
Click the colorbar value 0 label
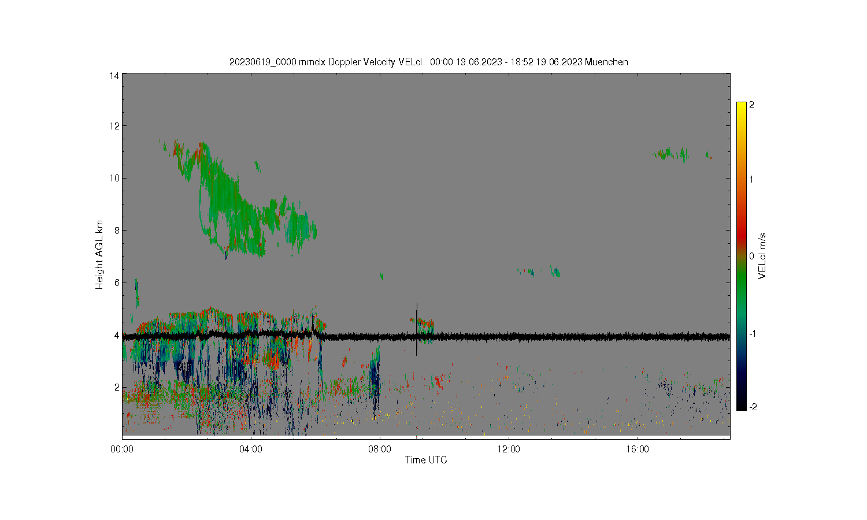[x=751, y=256]
